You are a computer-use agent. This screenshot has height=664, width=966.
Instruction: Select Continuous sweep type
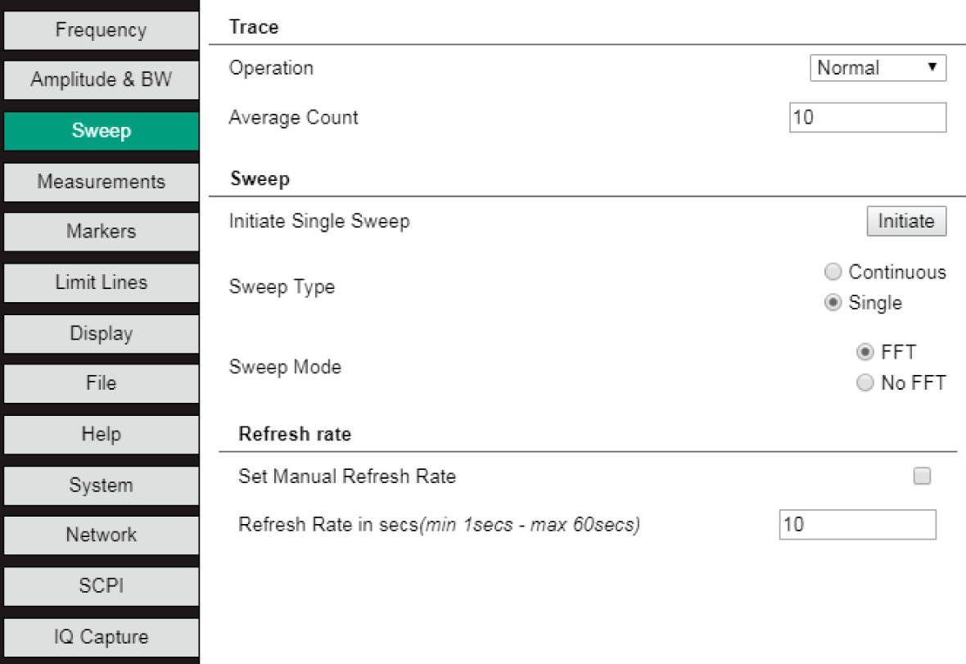pyautogui.click(x=833, y=272)
